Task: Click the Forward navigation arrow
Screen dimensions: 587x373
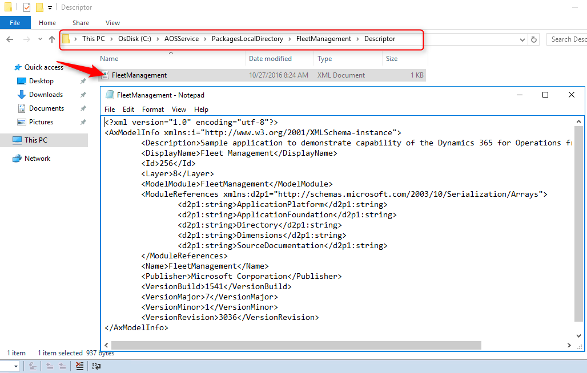Action: pos(27,39)
